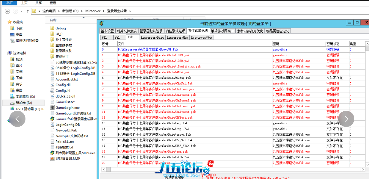The height and width of the screenshot is (179, 369).
Task: Select the D:\Mirserver\登录器生成器\NewopUI.Pak table row
Action: point(233,49)
